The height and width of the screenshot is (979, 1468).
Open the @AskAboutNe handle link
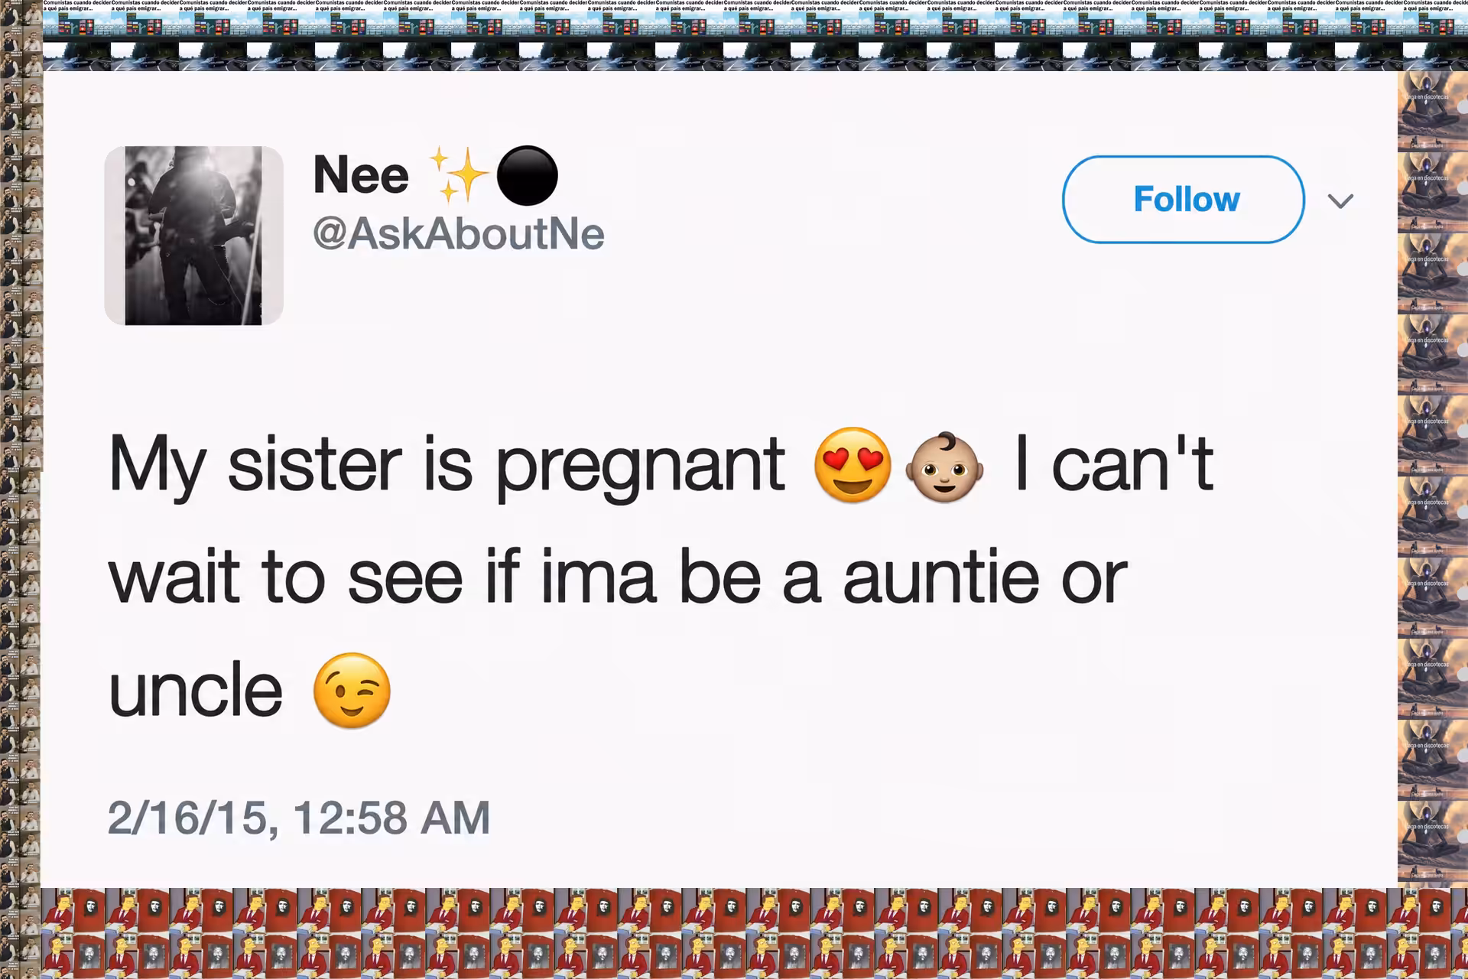click(459, 234)
